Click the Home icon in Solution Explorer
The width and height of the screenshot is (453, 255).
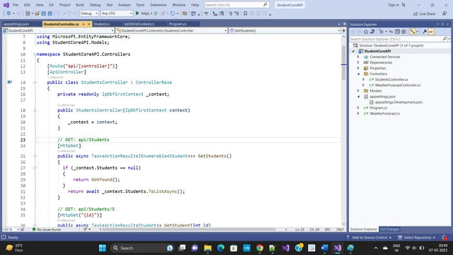tap(366, 32)
